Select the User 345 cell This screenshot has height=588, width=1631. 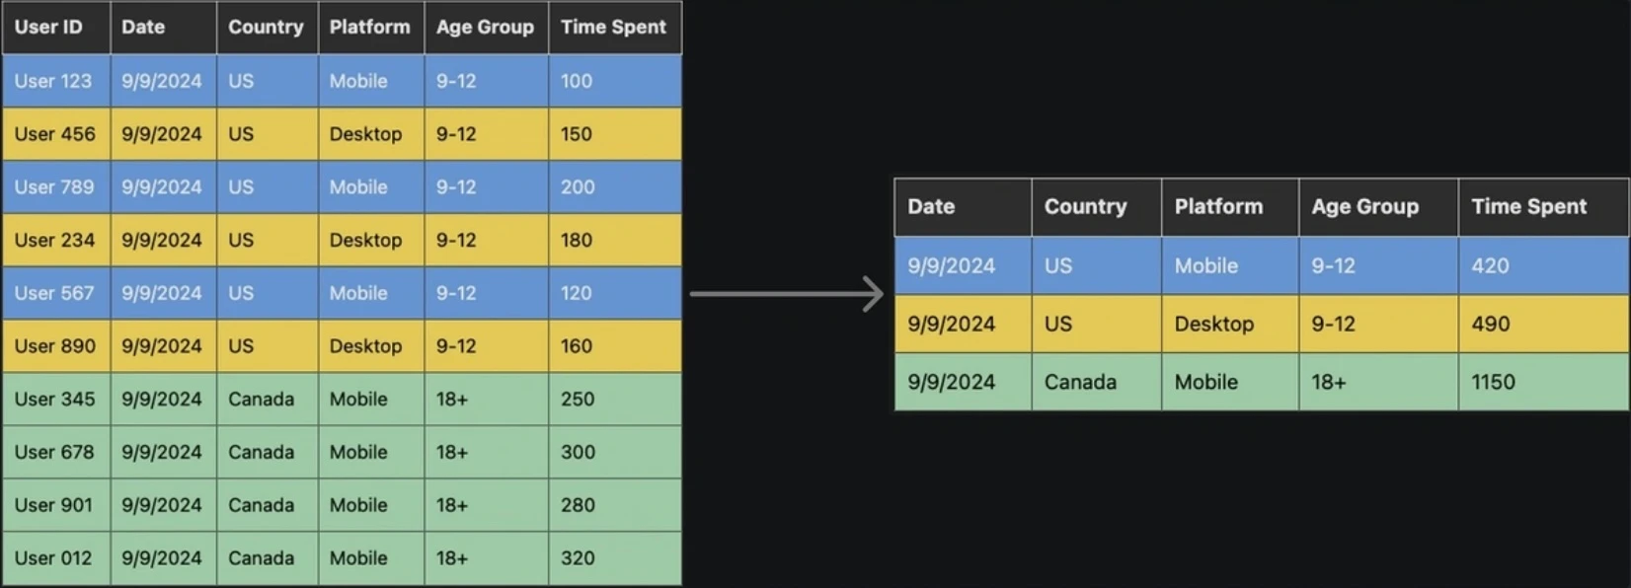tap(55, 400)
